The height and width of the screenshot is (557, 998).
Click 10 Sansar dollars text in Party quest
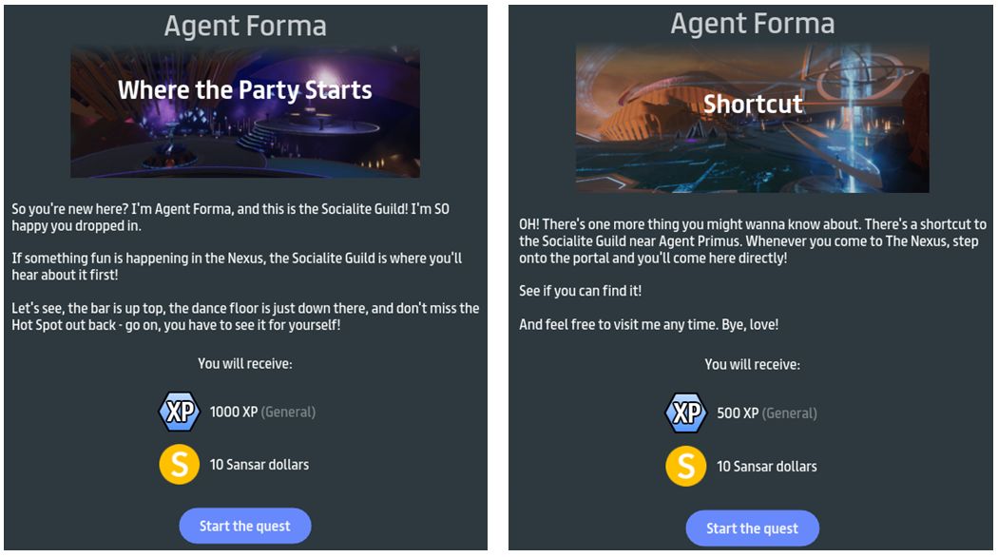coord(259,465)
